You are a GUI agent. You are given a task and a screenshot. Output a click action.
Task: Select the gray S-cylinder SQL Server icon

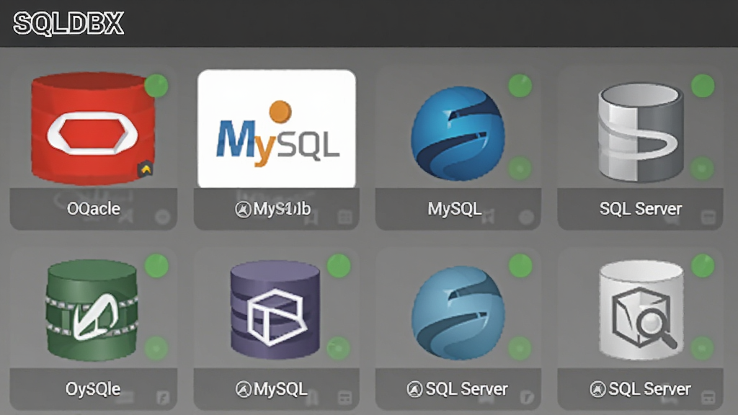(x=641, y=133)
